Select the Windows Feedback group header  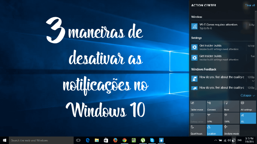(x=203, y=69)
